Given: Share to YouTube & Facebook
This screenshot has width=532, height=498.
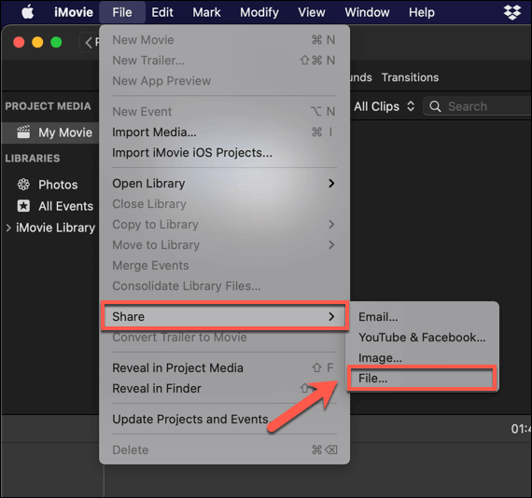Looking at the screenshot, I should (423, 338).
